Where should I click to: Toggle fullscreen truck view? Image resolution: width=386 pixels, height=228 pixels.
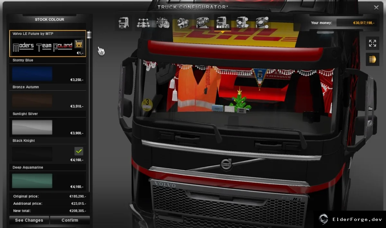(372, 43)
